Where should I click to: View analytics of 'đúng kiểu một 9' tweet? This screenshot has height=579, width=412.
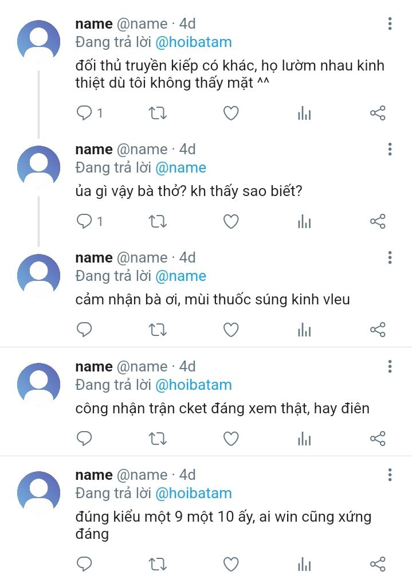304,564
